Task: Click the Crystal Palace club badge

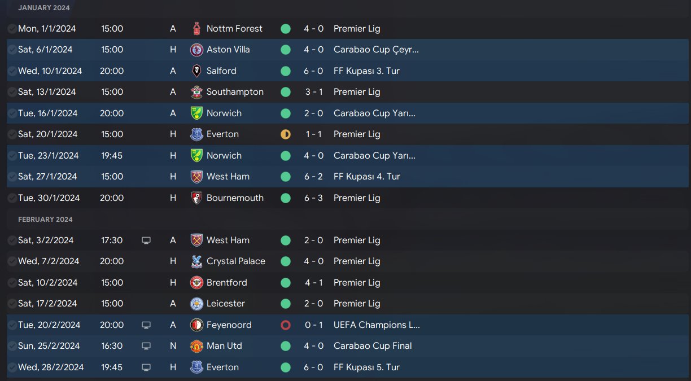Action: [196, 261]
